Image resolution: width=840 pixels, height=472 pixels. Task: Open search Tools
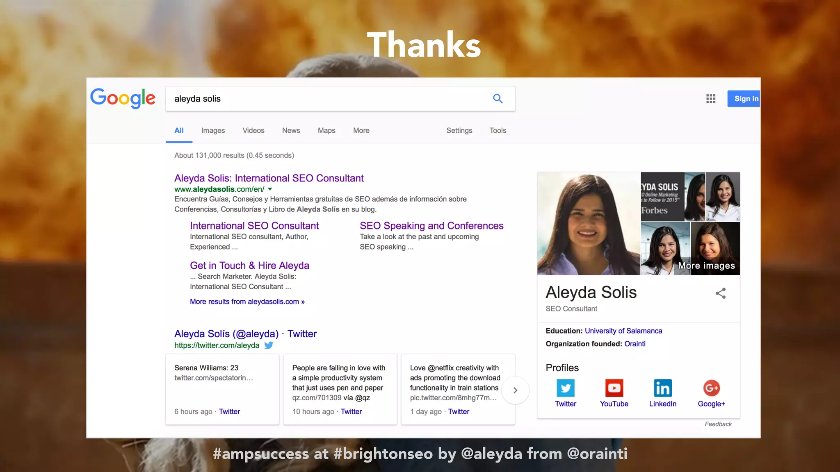coord(498,131)
